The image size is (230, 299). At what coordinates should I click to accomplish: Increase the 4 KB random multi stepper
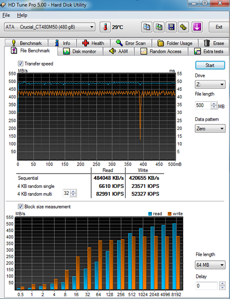73,192
